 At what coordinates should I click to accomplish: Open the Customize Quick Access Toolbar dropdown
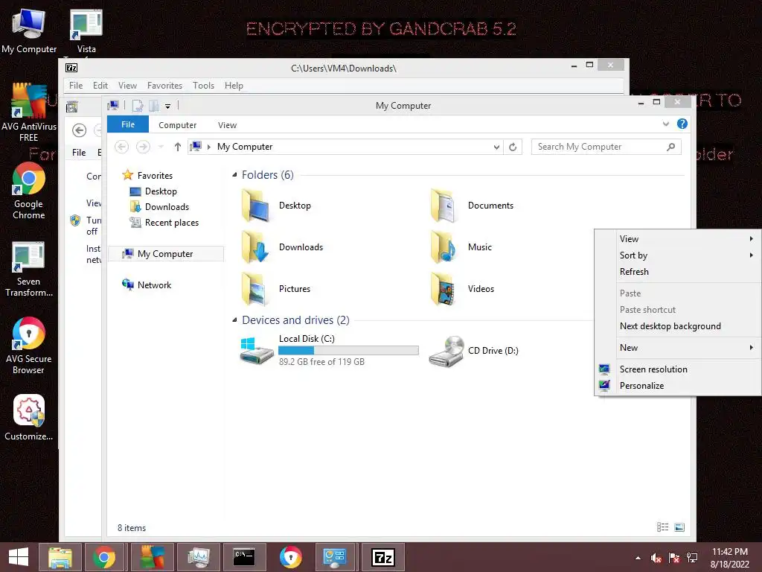tap(167, 106)
